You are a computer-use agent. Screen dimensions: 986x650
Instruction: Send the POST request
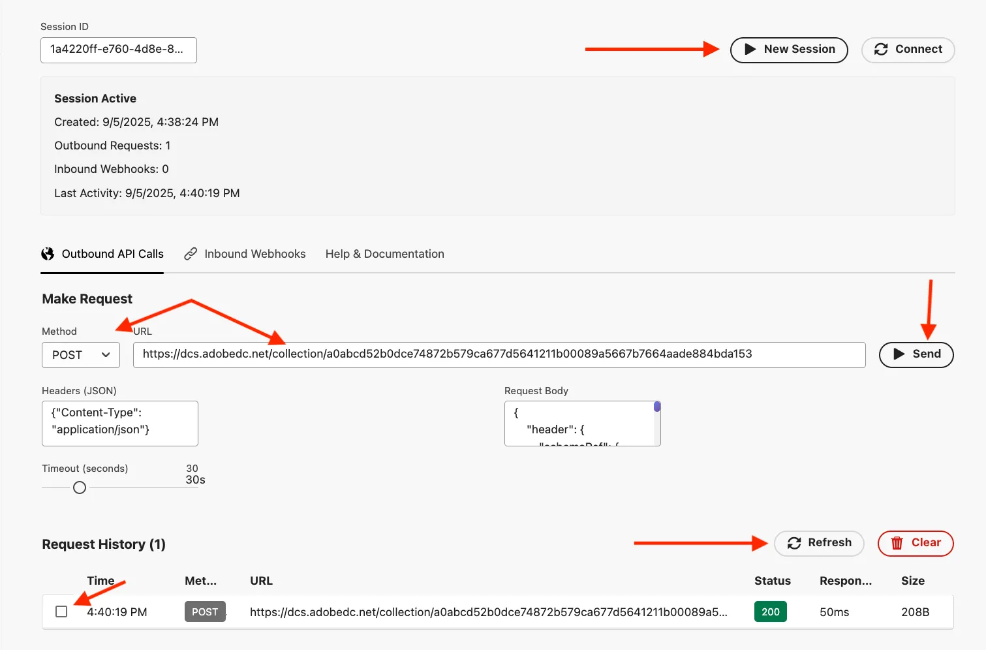916,354
